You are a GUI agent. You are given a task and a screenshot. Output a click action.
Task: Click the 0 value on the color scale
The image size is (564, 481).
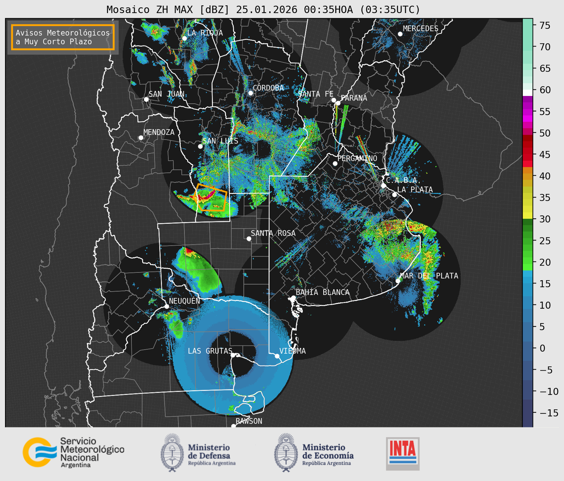(x=542, y=348)
